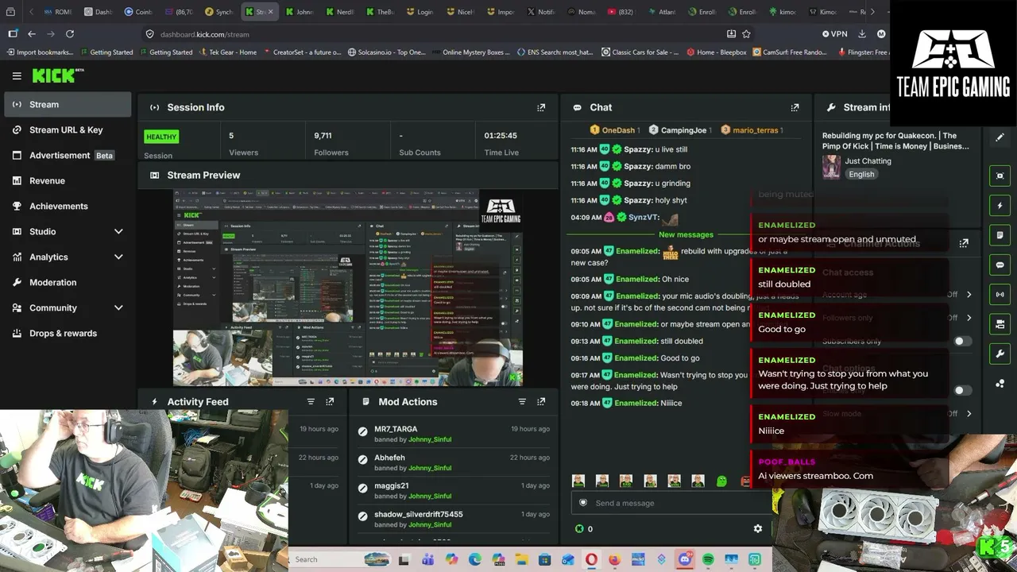Bookmark this page with the star
The height and width of the screenshot is (572, 1017).
tap(746, 34)
